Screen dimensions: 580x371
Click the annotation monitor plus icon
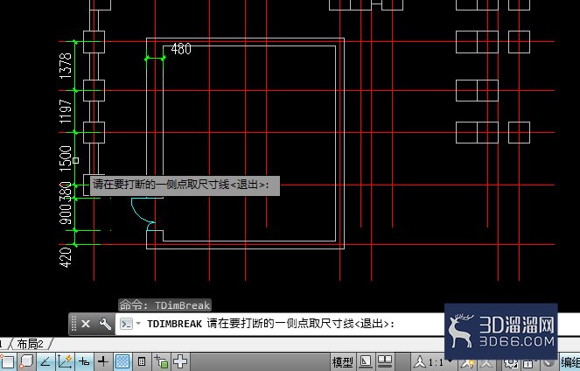pos(180,361)
